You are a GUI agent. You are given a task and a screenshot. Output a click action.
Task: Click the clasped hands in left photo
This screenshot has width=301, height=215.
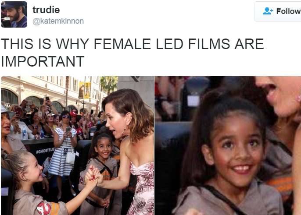93,176
